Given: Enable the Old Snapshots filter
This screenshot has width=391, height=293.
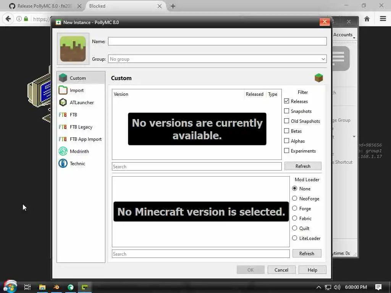Looking at the screenshot, I should (286, 121).
